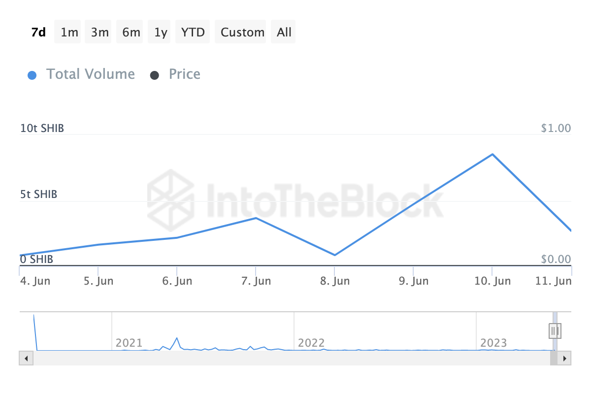
Task: Select the 1m time range
Action: pyautogui.click(x=69, y=33)
